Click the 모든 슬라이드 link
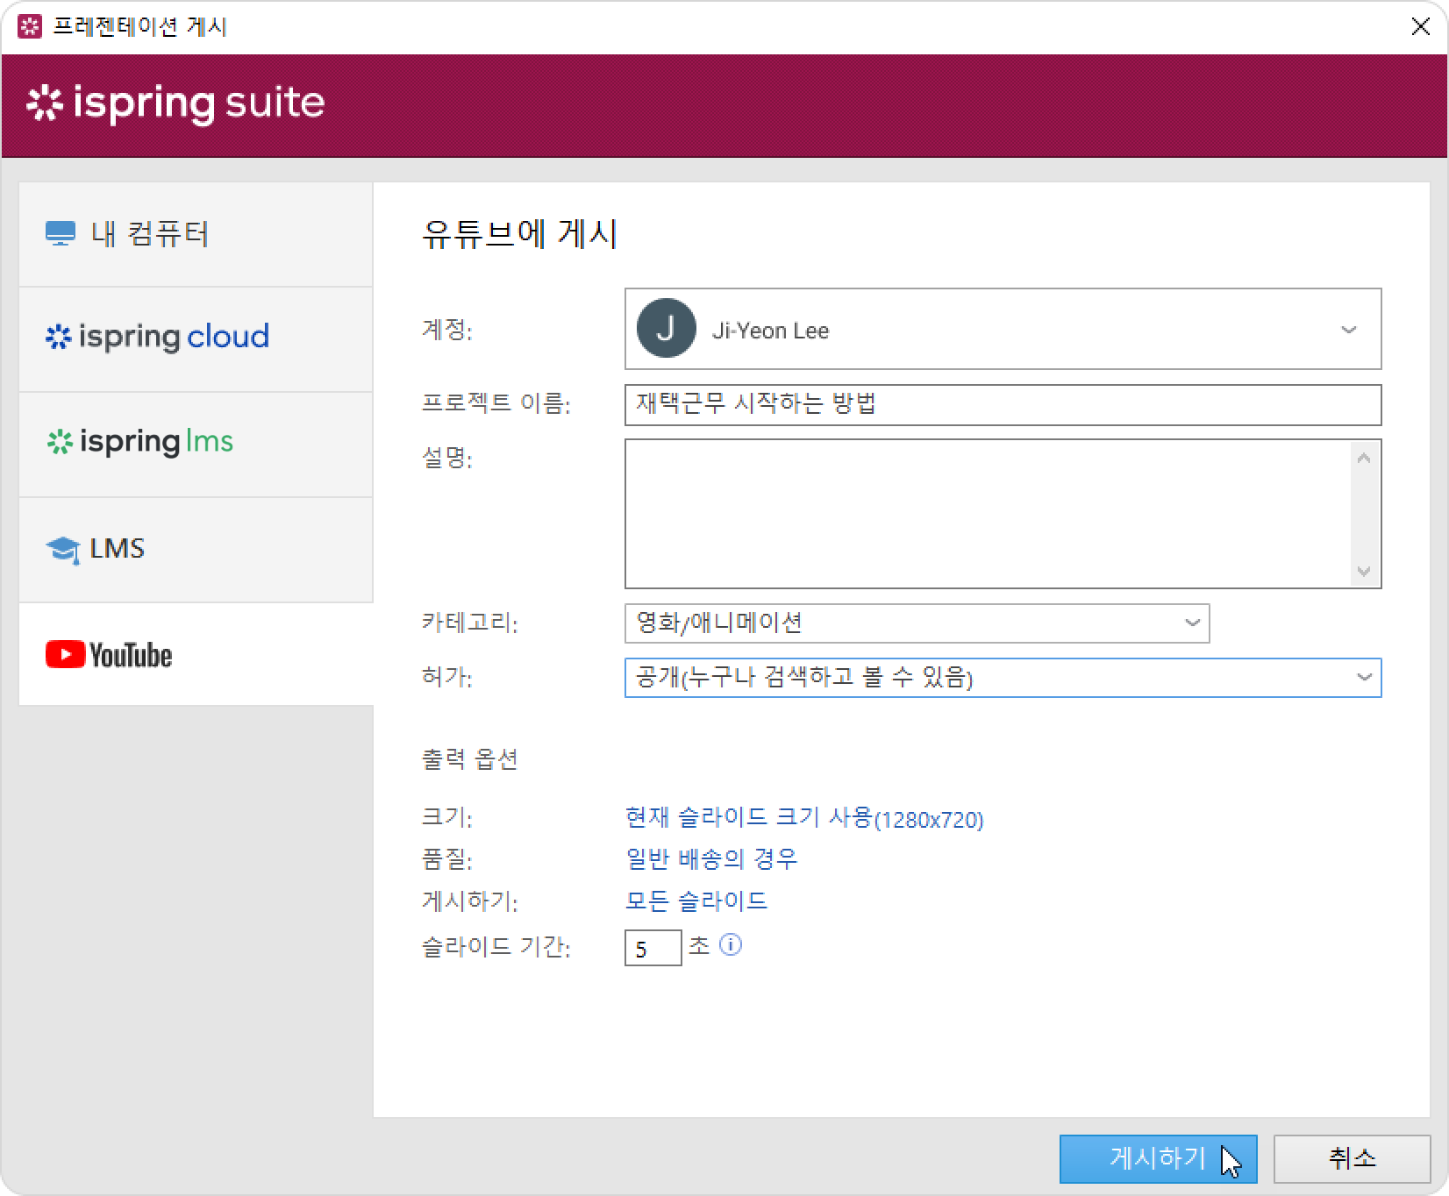 696,901
